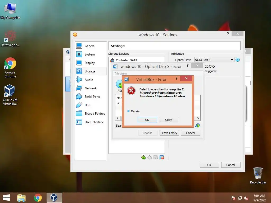The image size is (271, 203).
Task: Click network tray icon
Action: [240, 198]
